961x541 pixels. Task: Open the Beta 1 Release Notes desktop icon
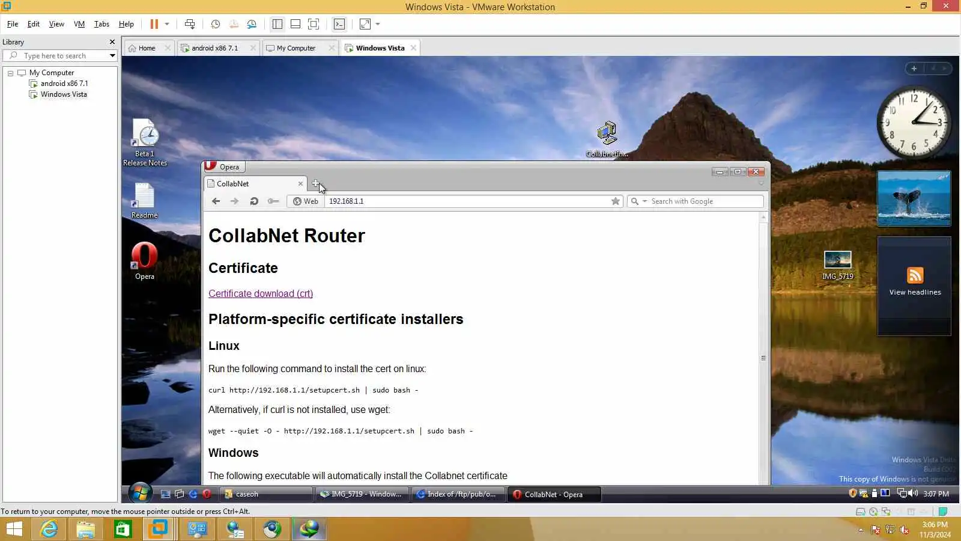coord(145,142)
